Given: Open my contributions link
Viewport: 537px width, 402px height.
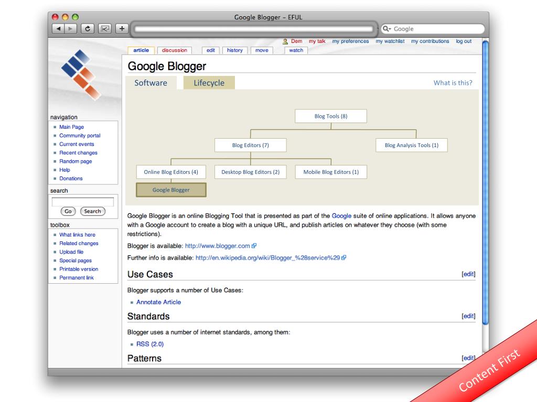Looking at the screenshot, I should (430, 41).
